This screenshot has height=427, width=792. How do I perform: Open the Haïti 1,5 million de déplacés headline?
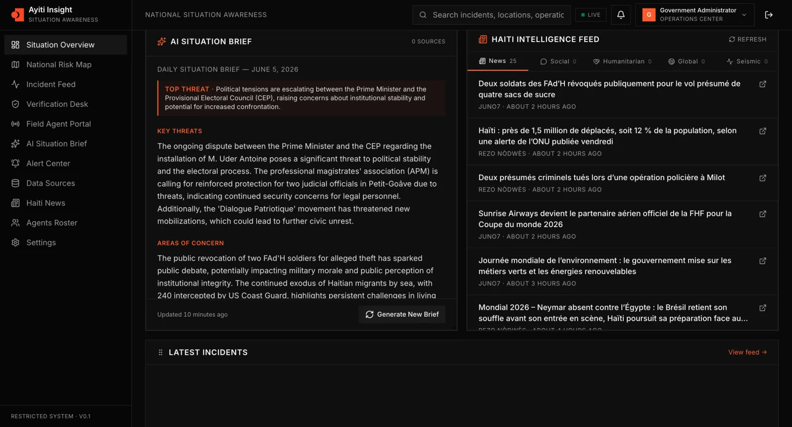click(607, 136)
